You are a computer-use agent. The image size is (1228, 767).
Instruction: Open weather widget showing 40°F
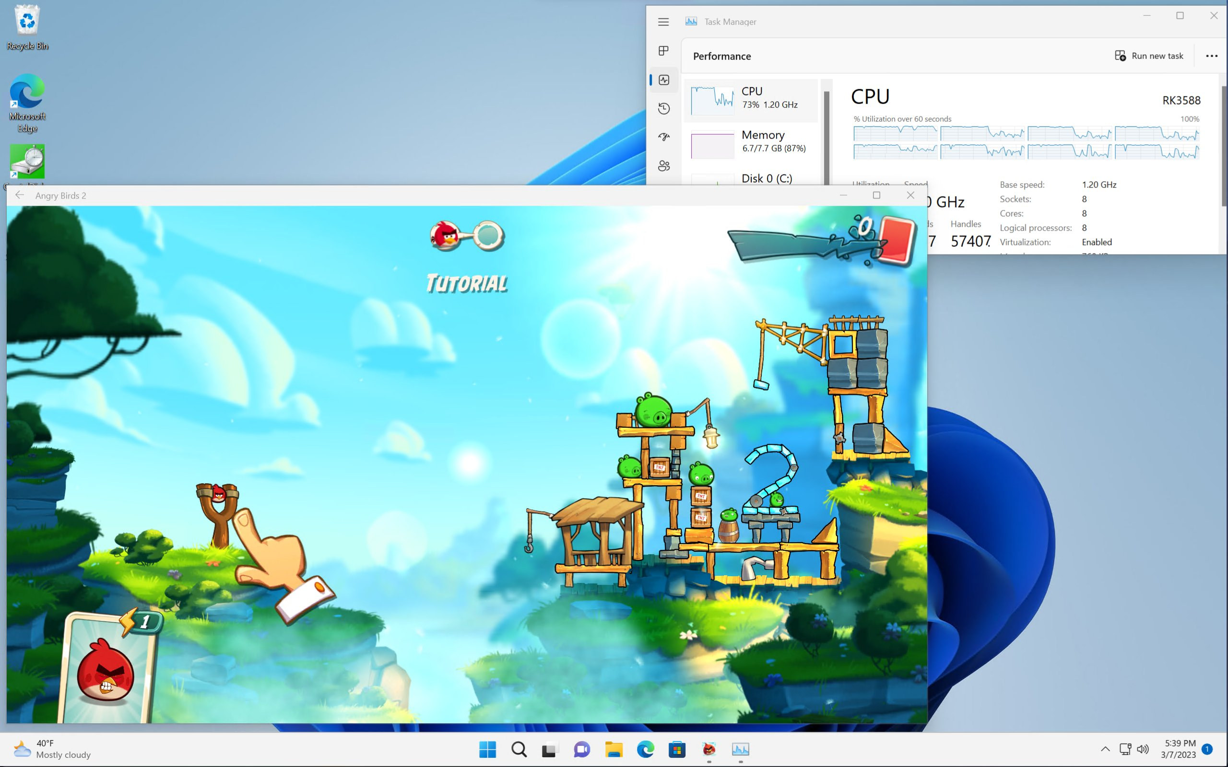(52, 749)
